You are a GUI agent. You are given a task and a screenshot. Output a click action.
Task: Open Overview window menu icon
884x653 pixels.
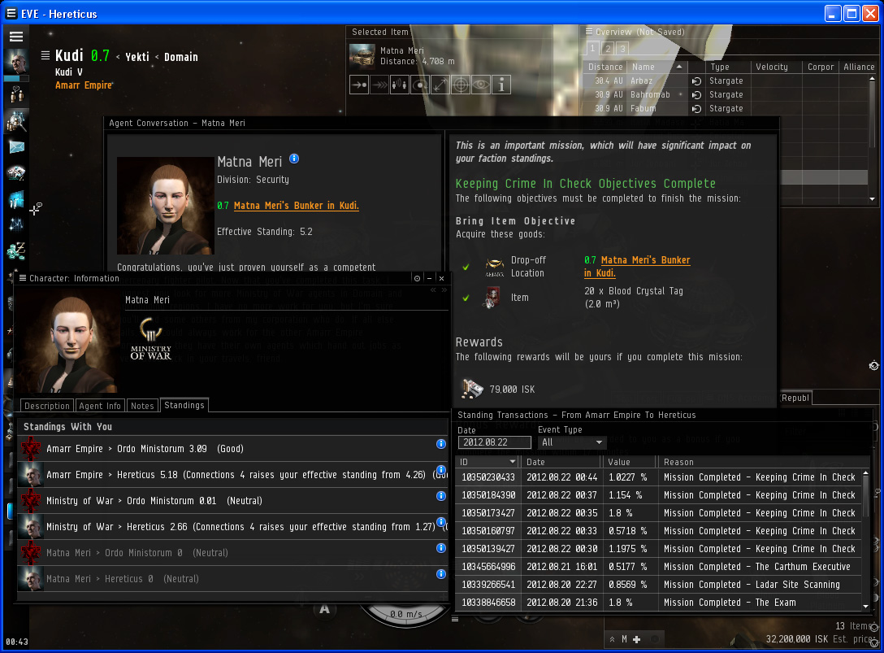pos(589,32)
